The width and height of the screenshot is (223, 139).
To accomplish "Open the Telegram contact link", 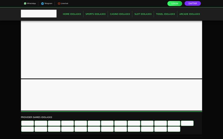I will click(47, 3).
